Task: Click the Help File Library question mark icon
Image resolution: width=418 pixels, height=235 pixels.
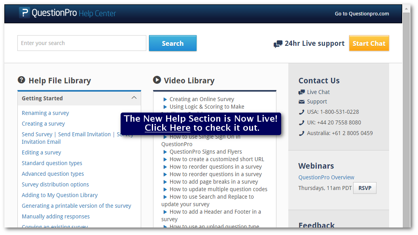Action: point(21,80)
